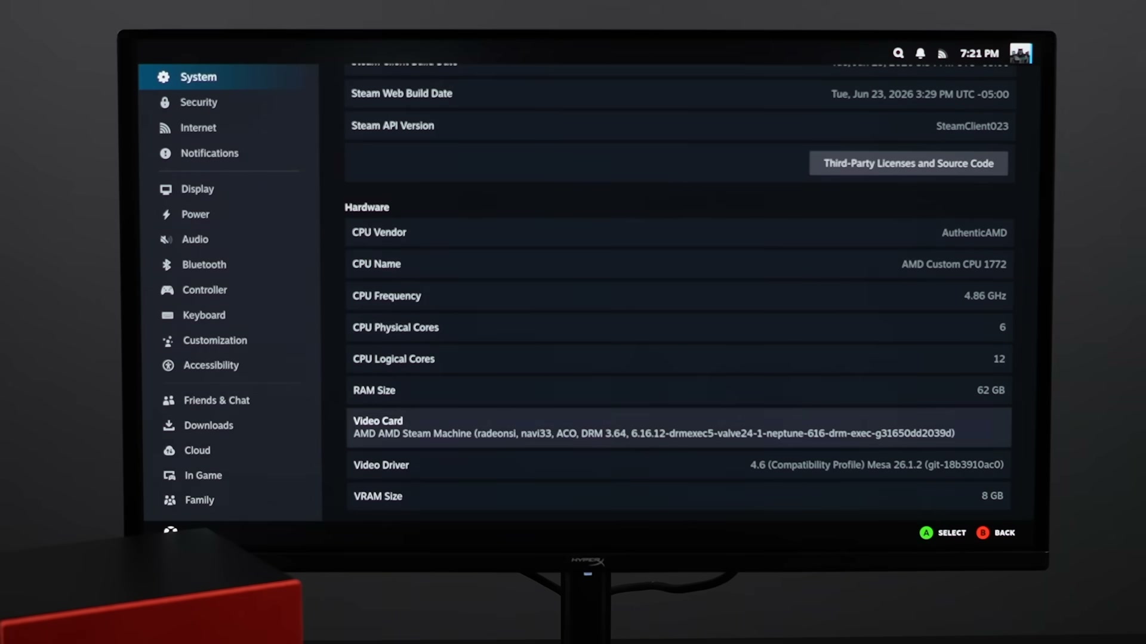Click the CPU Physical Cores label
1146x644 pixels.
pos(395,327)
